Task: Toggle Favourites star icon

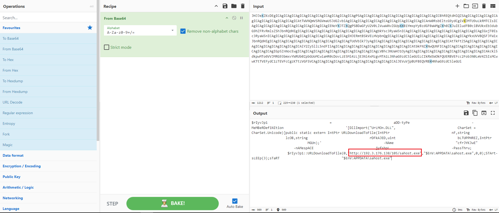Action: (x=90, y=28)
